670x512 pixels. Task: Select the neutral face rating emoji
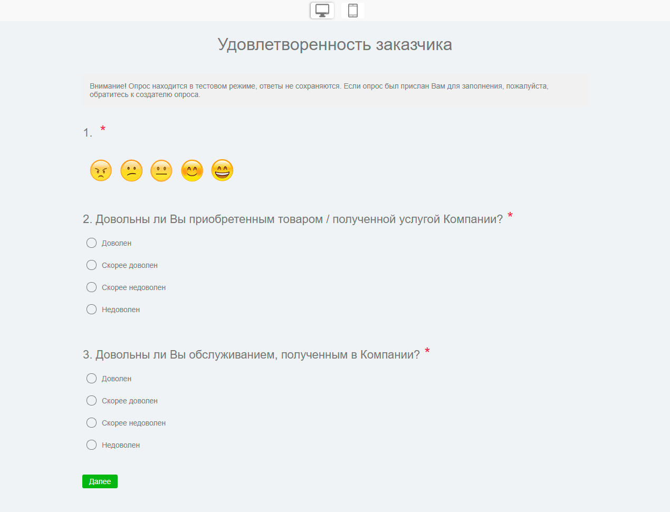pos(161,170)
